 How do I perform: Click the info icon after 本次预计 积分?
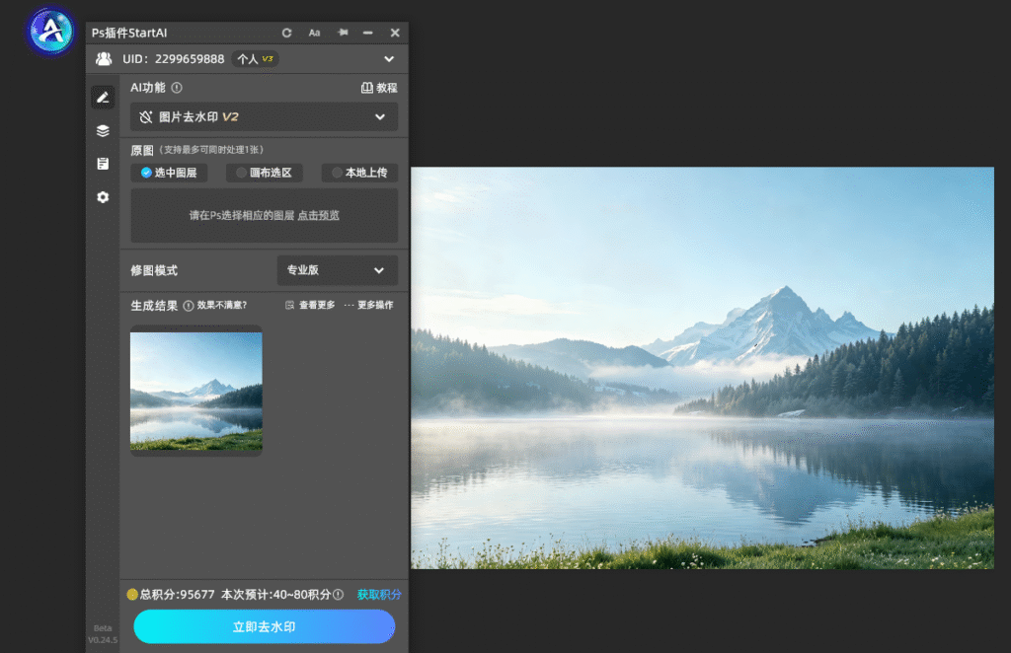(x=338, y=595)
